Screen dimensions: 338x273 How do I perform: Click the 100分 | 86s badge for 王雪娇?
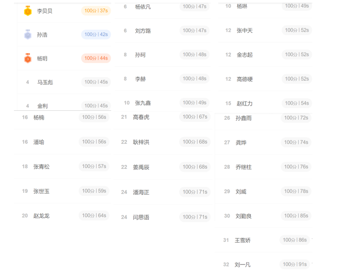point(294,240)
